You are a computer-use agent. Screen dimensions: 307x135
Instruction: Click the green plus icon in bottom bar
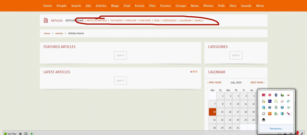[x=31, y=134]
